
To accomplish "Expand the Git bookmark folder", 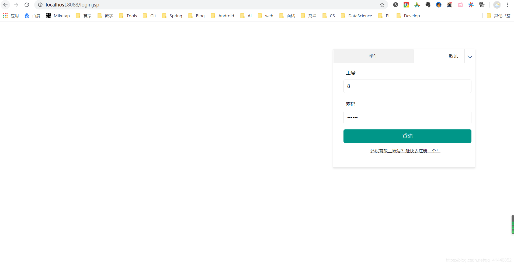I will (150, 16).
